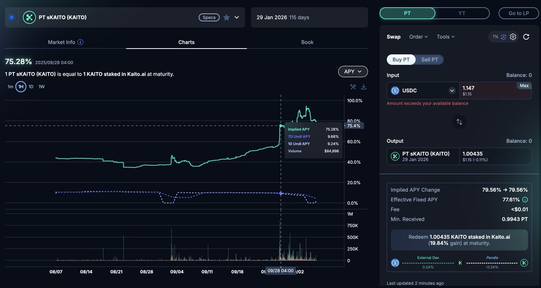Image resolution: width=541 pixels, height=288 pixels.
Task: Show Effective Fixed APY info tooltip
Action: pyautogui.click(x=525, y=200)
